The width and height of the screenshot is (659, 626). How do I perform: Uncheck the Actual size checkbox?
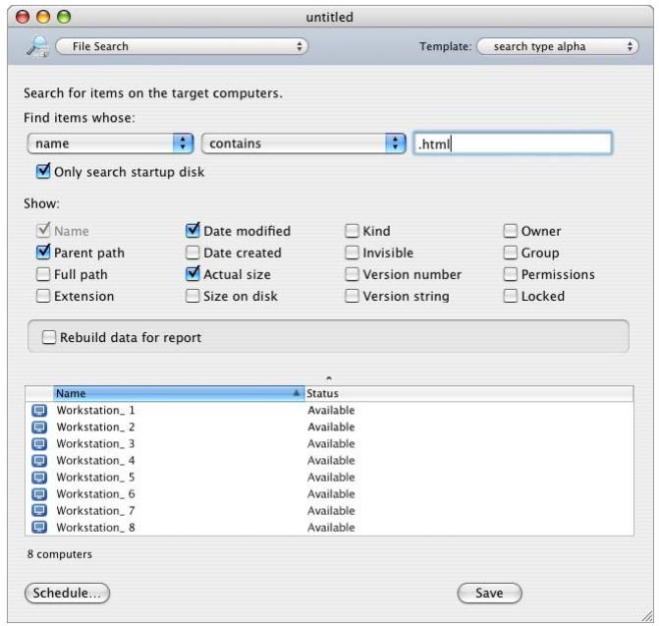[192, 274]
